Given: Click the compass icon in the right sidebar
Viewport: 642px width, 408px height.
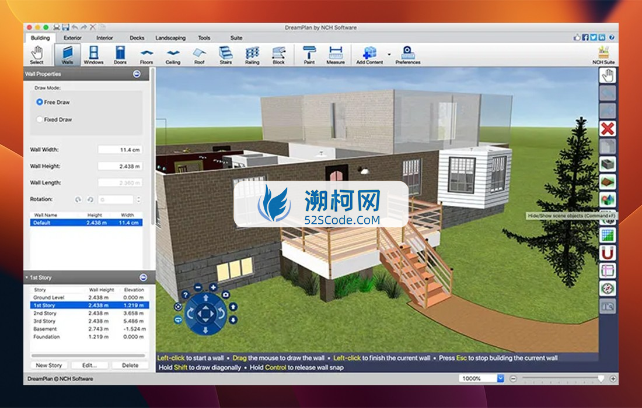Looking at the screenshot, I should point(608,288).
